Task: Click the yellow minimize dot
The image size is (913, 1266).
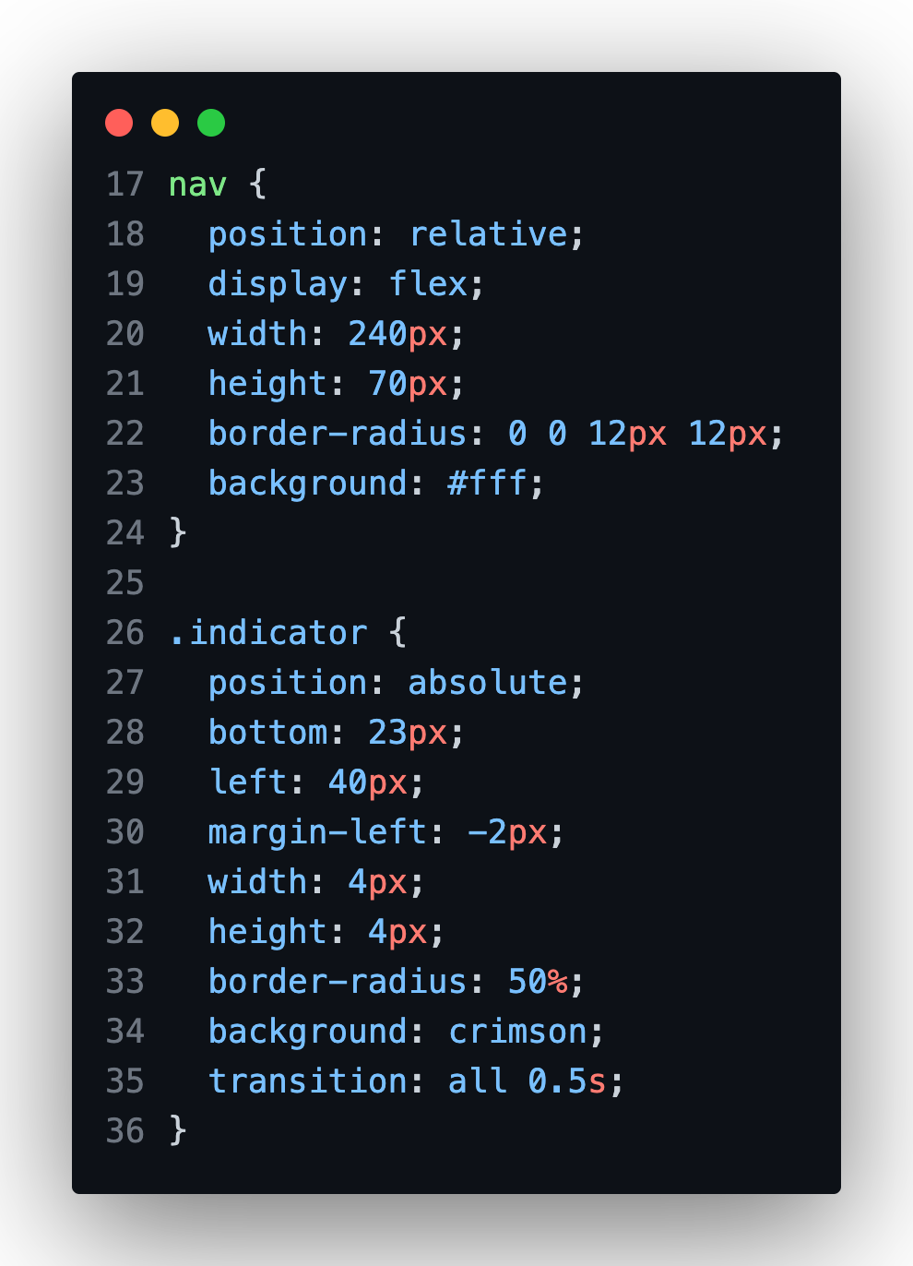Action: [165, 123]
